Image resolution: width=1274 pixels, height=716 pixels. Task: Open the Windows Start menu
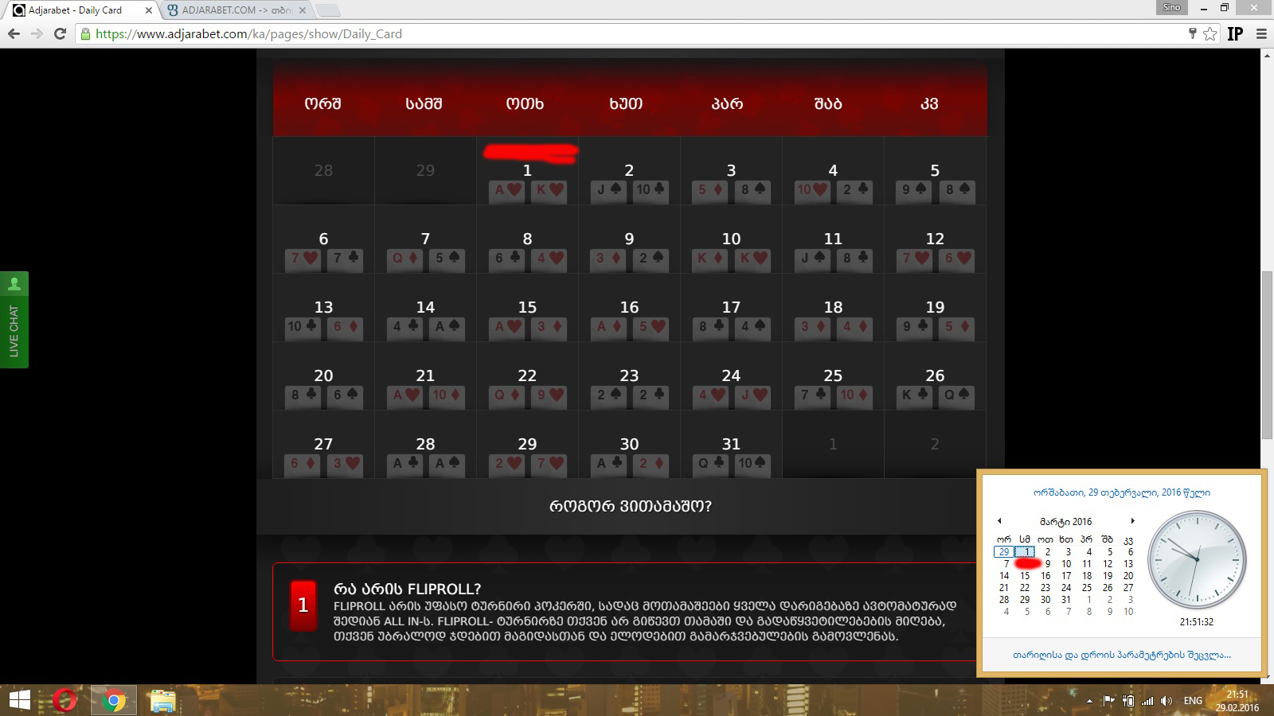(x=19, y=700)
